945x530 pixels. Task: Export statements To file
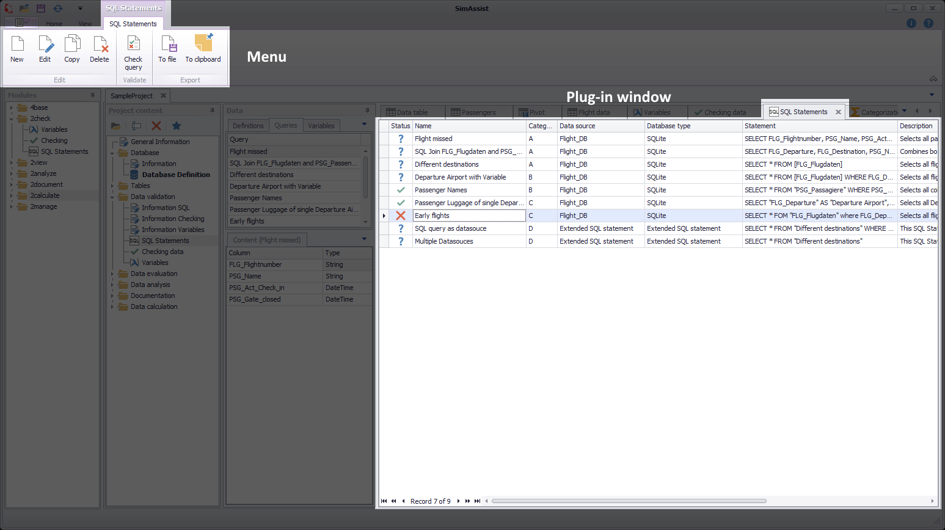coord(167,49)
